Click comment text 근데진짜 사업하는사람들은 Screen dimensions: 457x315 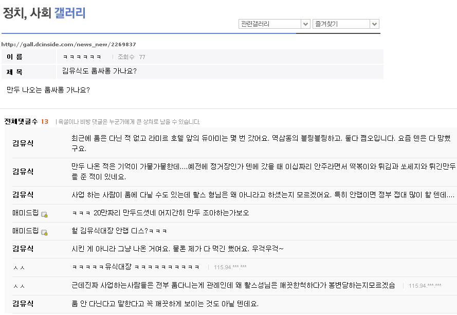tap(233, 285)
